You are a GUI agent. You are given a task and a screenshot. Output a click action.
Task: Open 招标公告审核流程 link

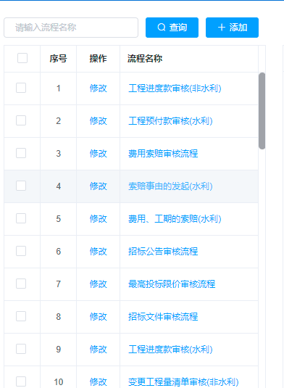coord(163,252)
